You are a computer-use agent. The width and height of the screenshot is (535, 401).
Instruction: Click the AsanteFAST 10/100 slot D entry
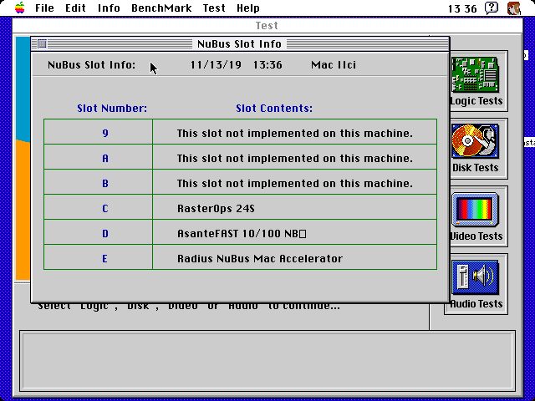pyautogui.click(x=240, y=232)
